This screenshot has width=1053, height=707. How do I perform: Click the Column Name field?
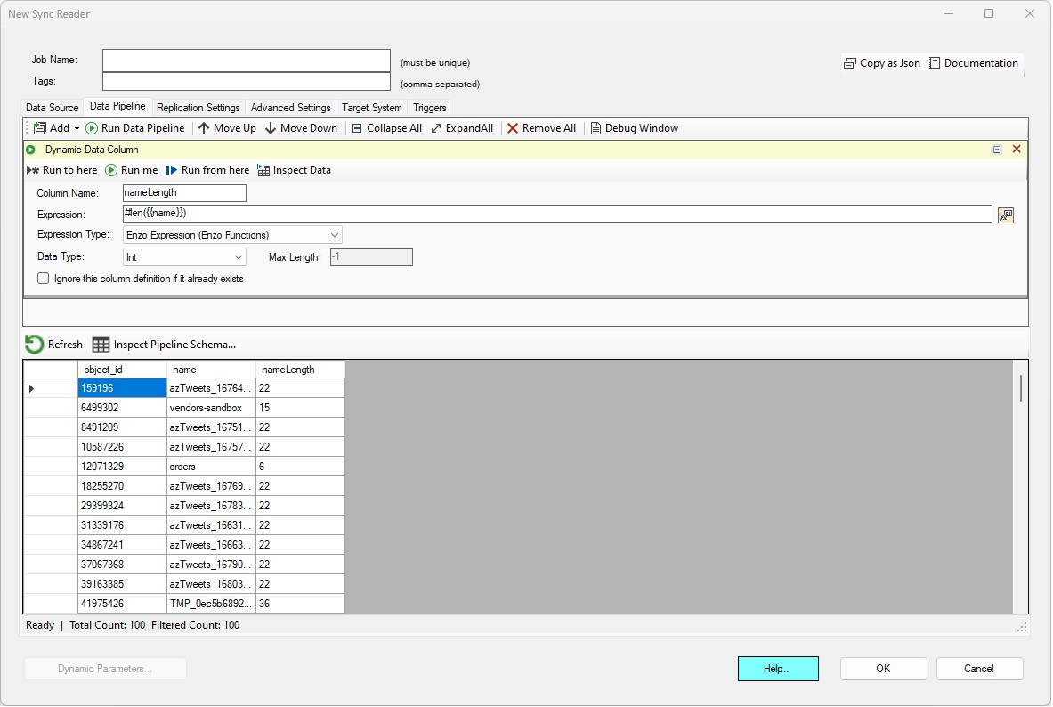(184, 193)
